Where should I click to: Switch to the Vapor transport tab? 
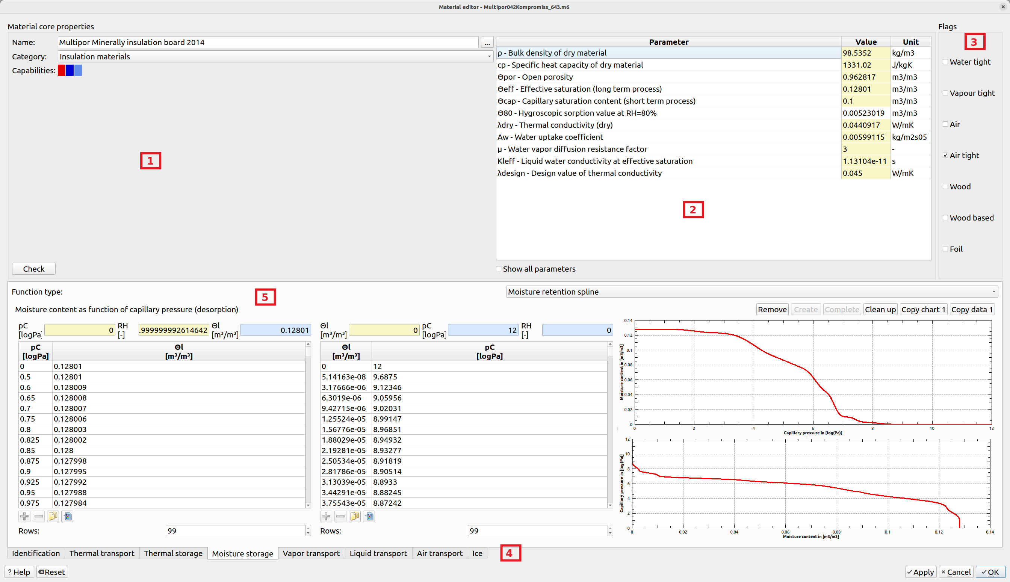(311, 553)
